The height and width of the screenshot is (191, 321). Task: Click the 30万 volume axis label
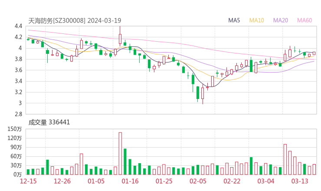point(16,165)
